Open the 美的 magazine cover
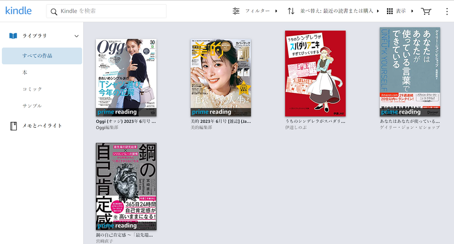Image resolution: width=454 pixels, height=244 pixels. pos(220,77)
